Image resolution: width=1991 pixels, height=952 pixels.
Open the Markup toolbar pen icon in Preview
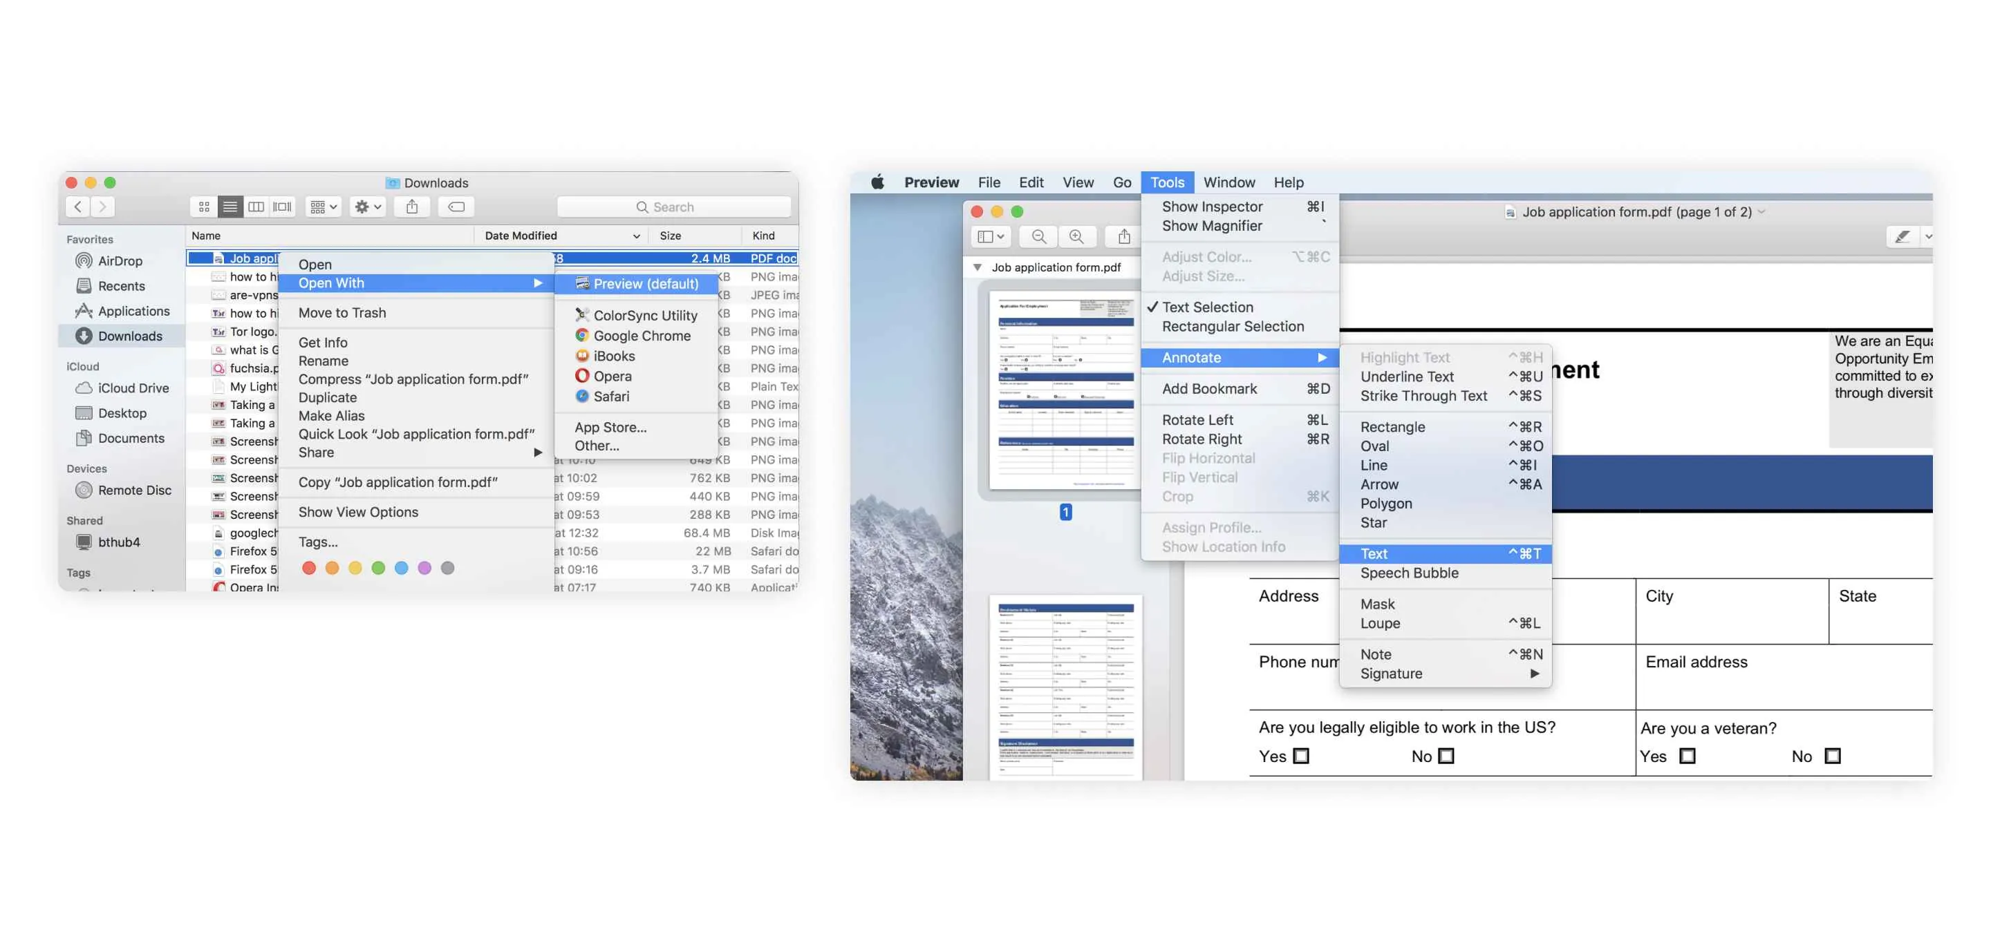click(1905, 237)
